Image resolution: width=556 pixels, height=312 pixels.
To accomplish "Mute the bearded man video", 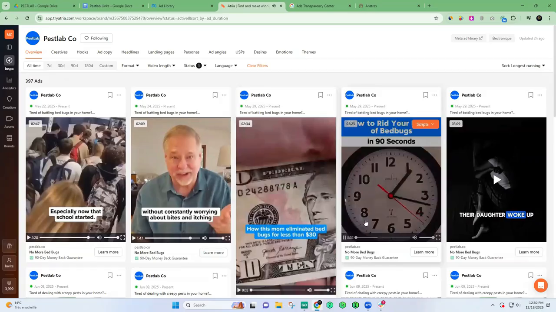I will click(x=204, y=238).
